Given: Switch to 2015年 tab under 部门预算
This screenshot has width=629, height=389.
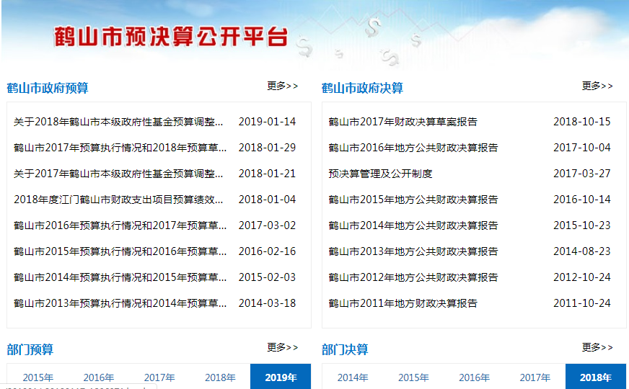Looking at the screenshot, I should [38, 377].
